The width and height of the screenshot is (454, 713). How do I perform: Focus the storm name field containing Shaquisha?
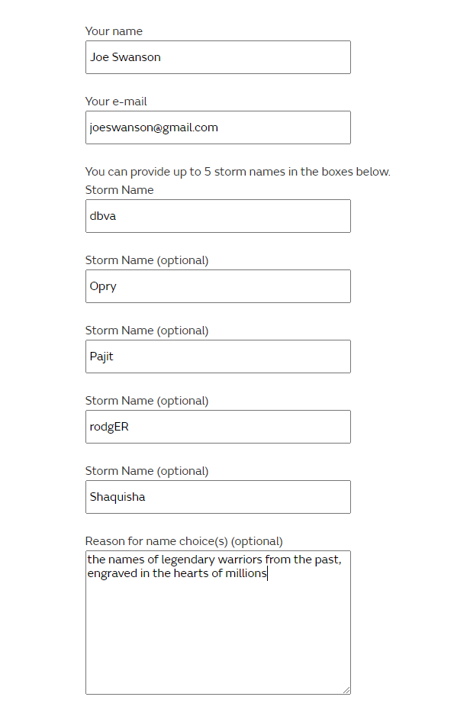click(x=218, y=497)
